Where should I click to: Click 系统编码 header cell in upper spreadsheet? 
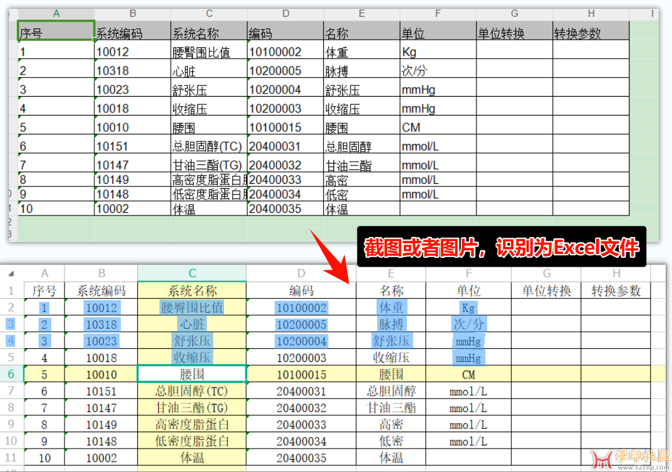coord(132,30)
